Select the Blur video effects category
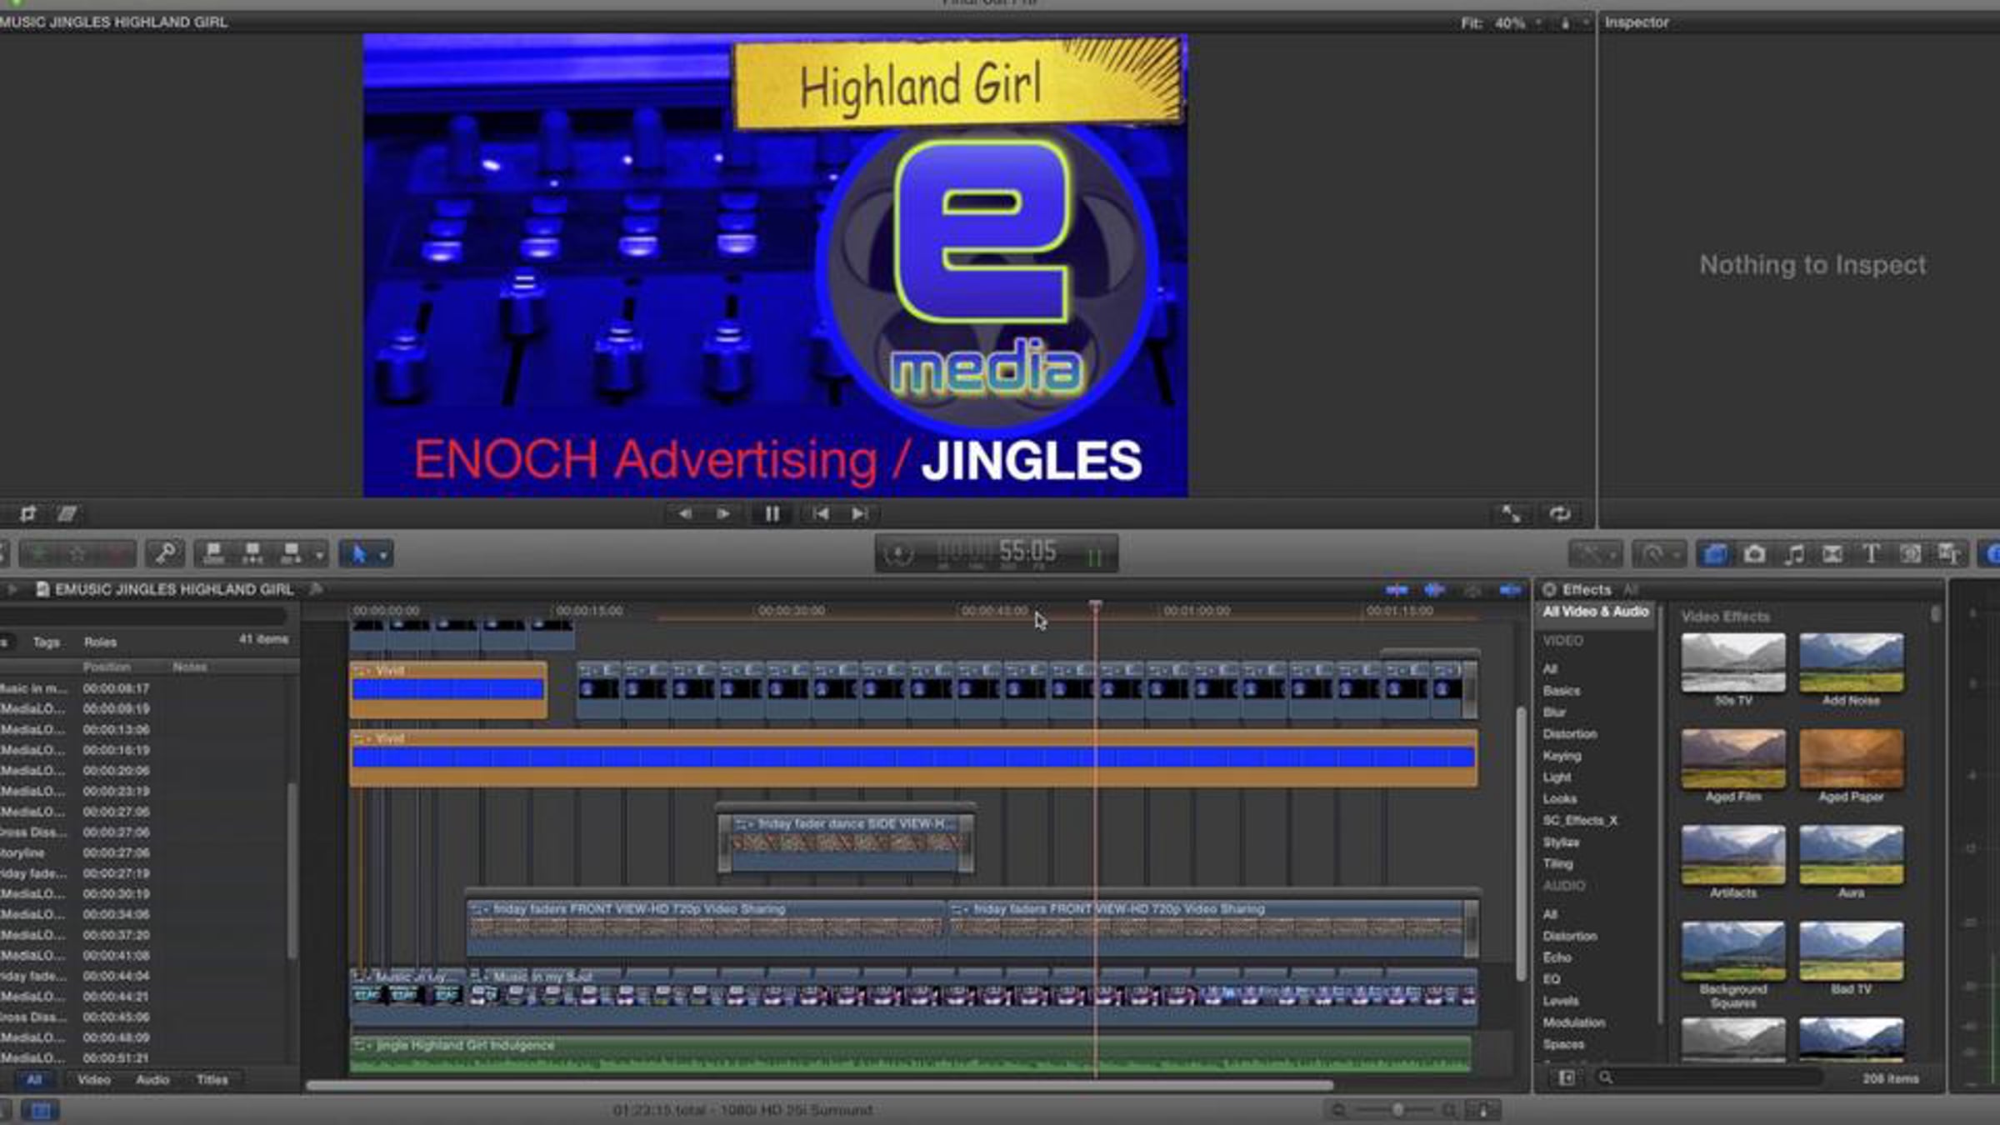Image resolution: width=2000 pixels, height=1125 pixels. 1554,712
